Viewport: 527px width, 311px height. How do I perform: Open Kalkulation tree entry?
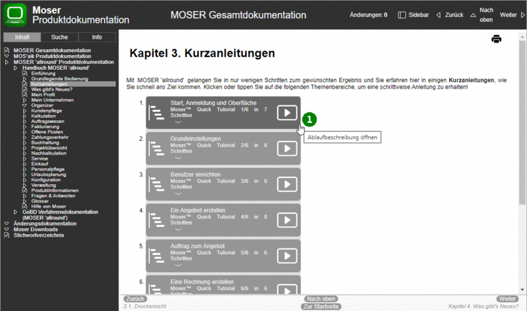(x=43, y=116)
